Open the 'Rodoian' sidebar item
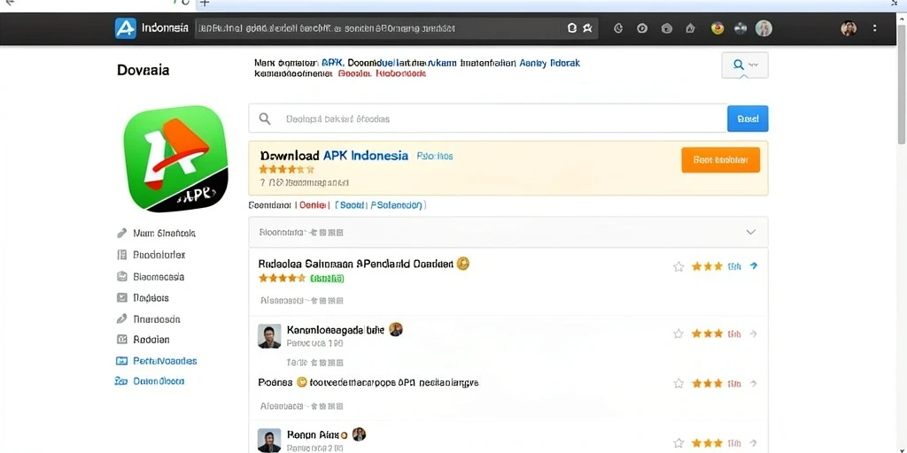This screenshot has height=453, width=907. (151, 340)
